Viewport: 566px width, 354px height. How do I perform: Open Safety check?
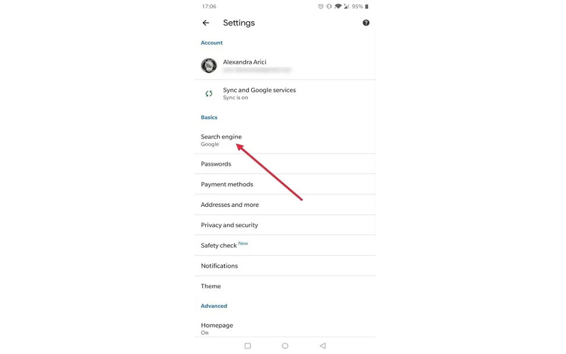point(285,245)
